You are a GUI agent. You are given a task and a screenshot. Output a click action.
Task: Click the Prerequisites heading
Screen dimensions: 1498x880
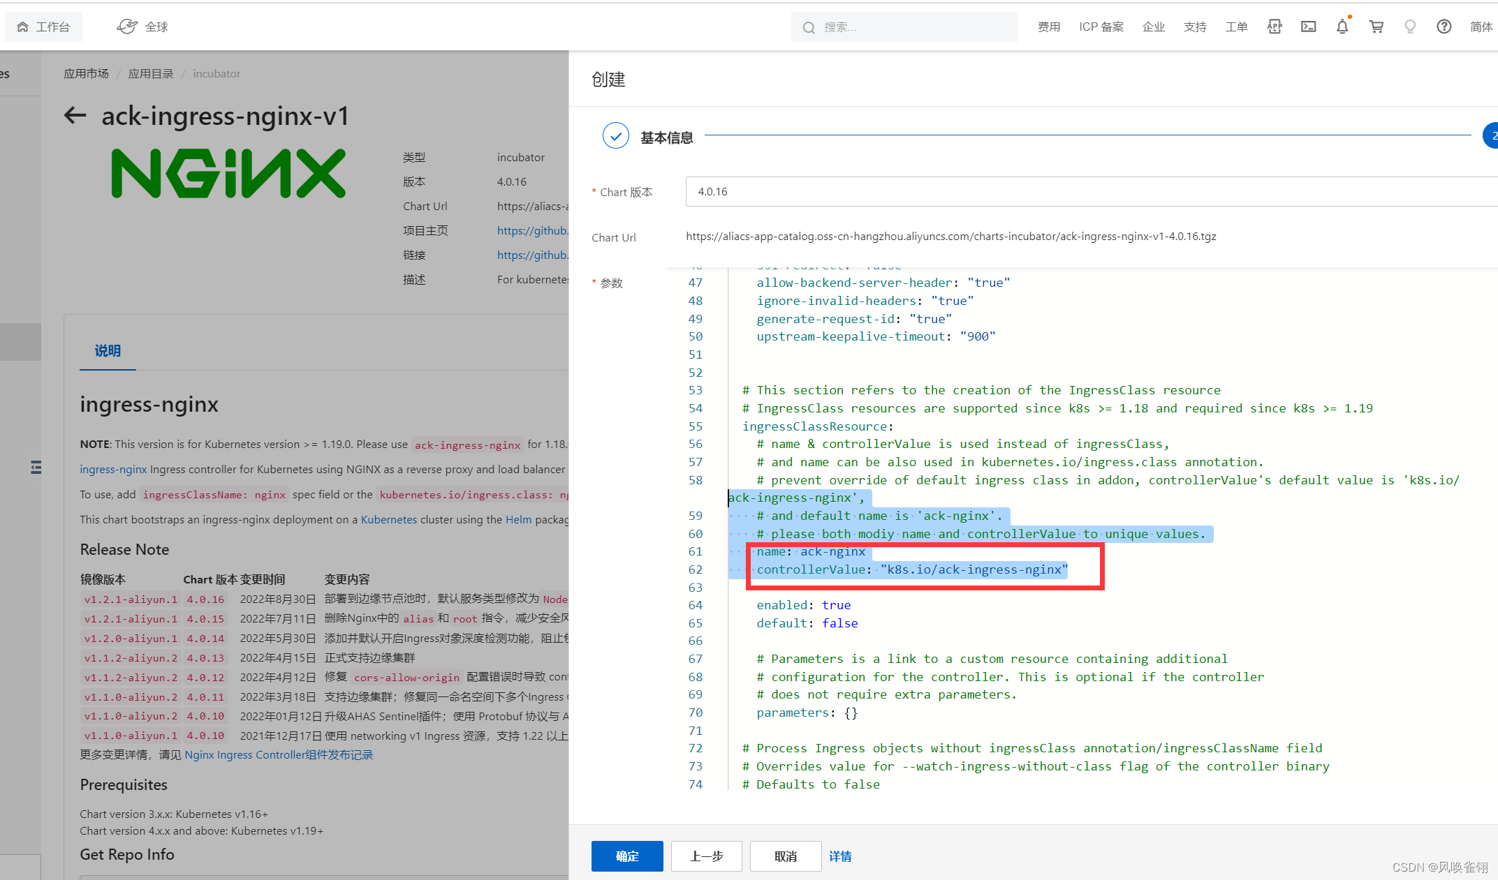124,784
